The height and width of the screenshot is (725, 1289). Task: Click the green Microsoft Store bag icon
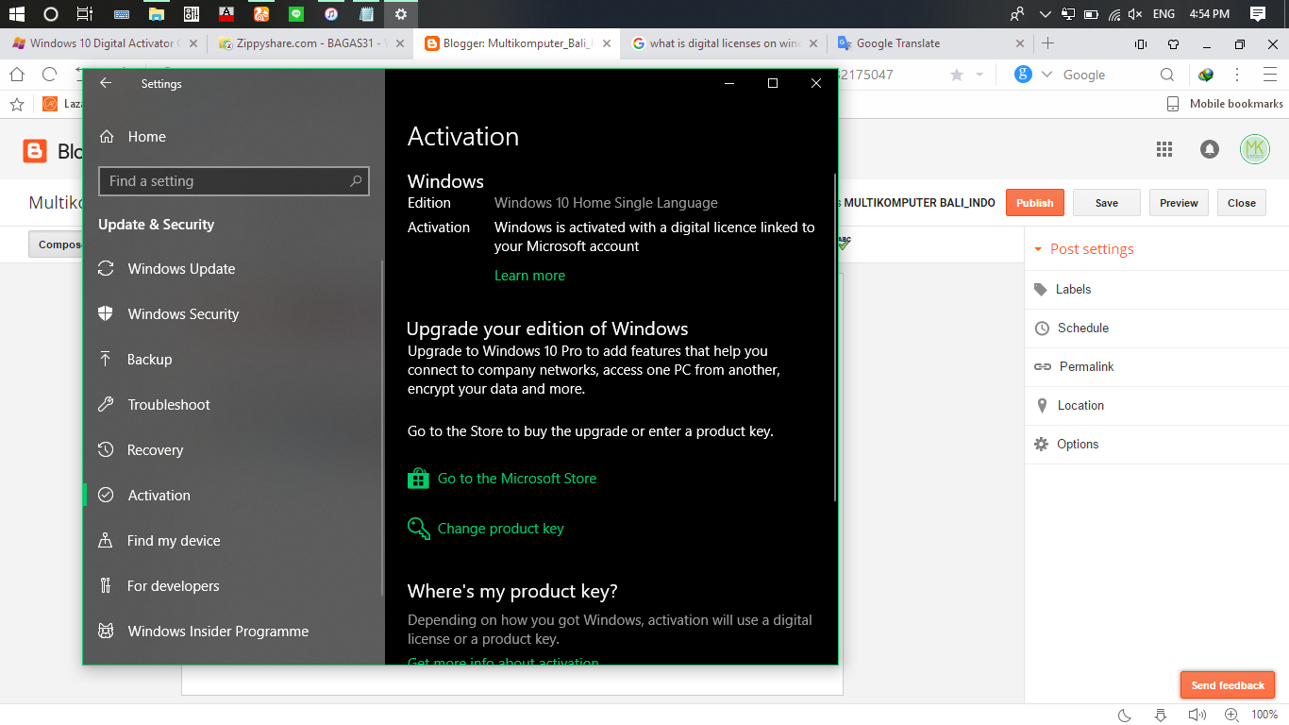pos(418,478)
